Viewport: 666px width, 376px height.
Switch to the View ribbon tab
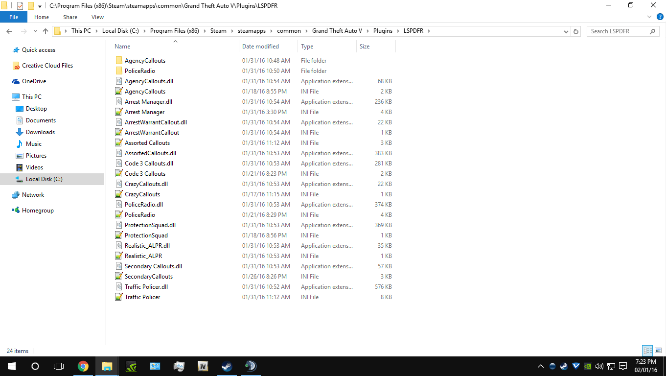(97, 17)
